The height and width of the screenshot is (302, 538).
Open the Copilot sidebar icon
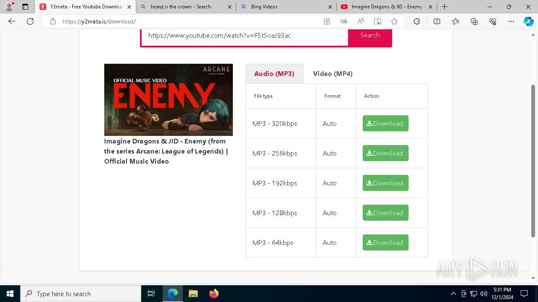pyautogui.click(x=528, y=21)
